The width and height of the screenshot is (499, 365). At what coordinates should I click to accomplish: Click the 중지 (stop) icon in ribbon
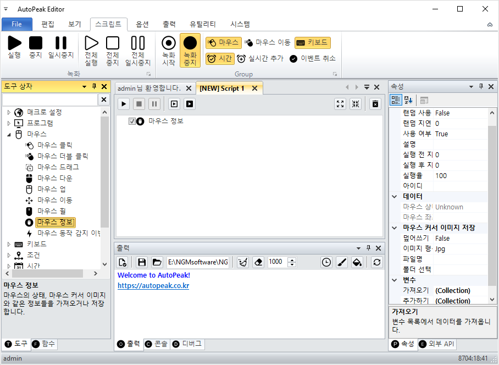(x=36, y=47)
